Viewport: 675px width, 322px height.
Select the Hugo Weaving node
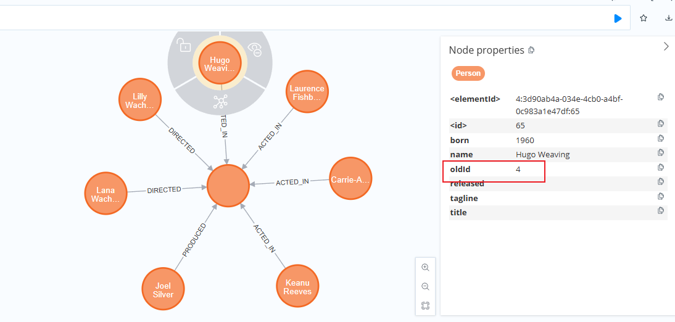[x=220, y=64]
